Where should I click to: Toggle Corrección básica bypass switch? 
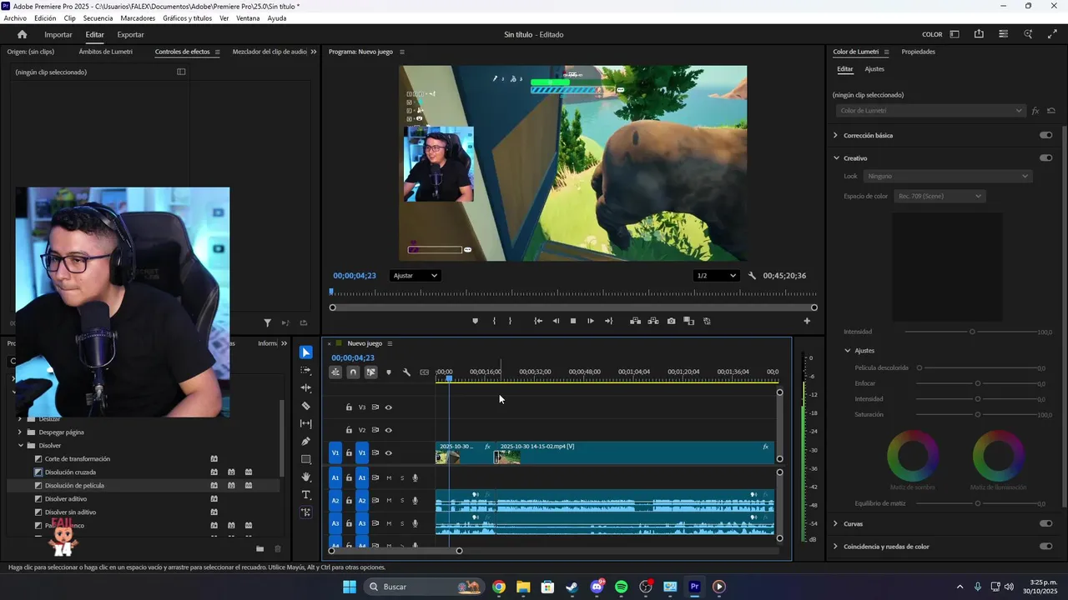pos(1045,135)
